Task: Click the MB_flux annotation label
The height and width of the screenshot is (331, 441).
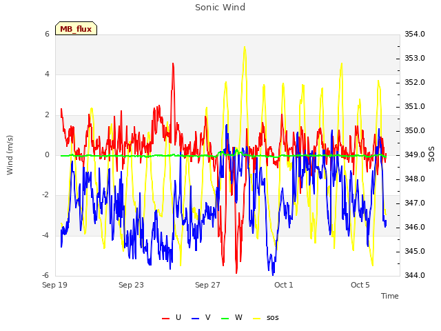Action: [76, 28]
